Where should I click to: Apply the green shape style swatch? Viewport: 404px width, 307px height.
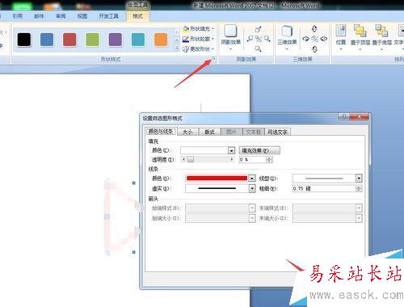(x=92, y=40)
